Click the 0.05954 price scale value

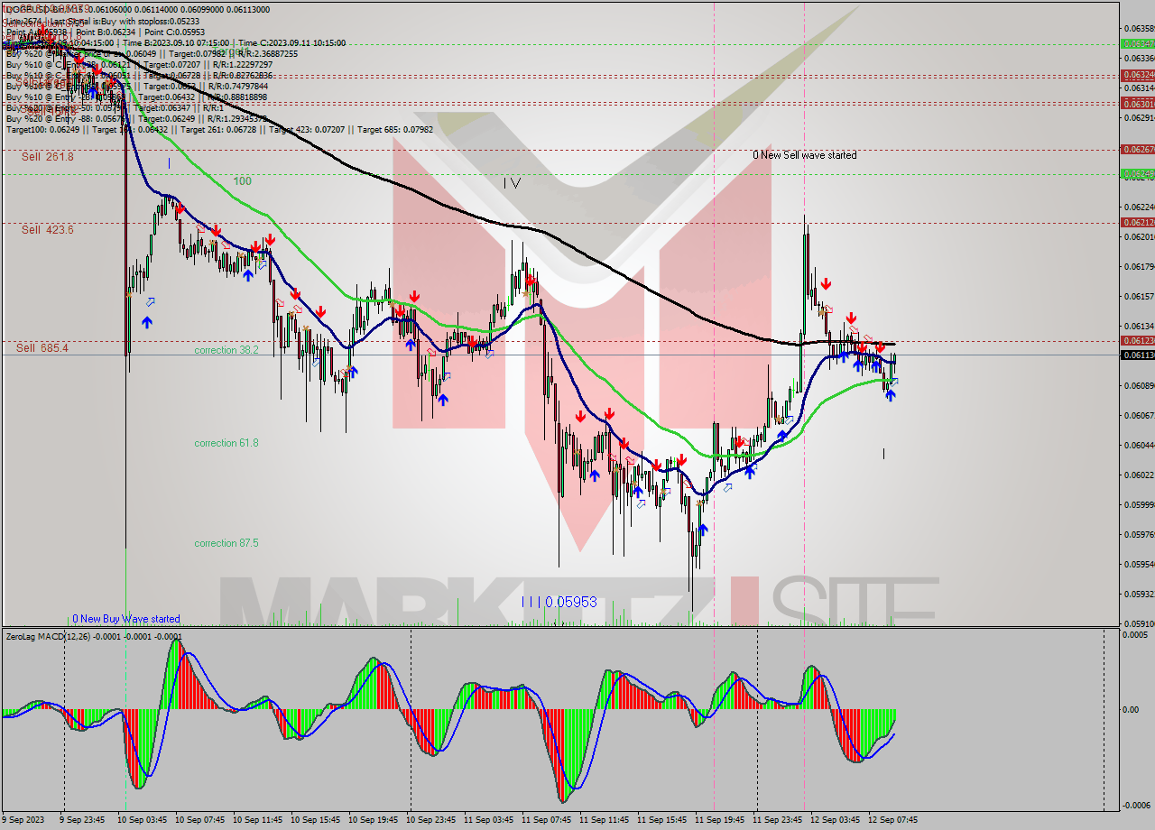point(1140,564)
